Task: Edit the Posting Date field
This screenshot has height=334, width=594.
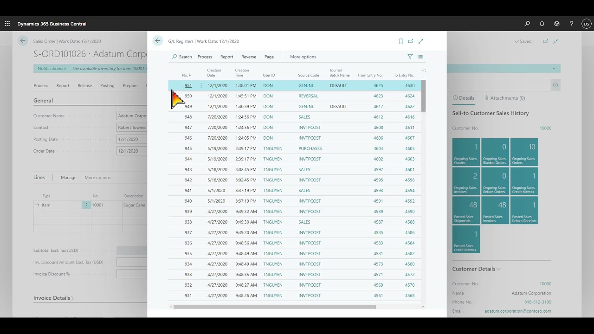Action: pyautogui.click(x=132, y=139)
